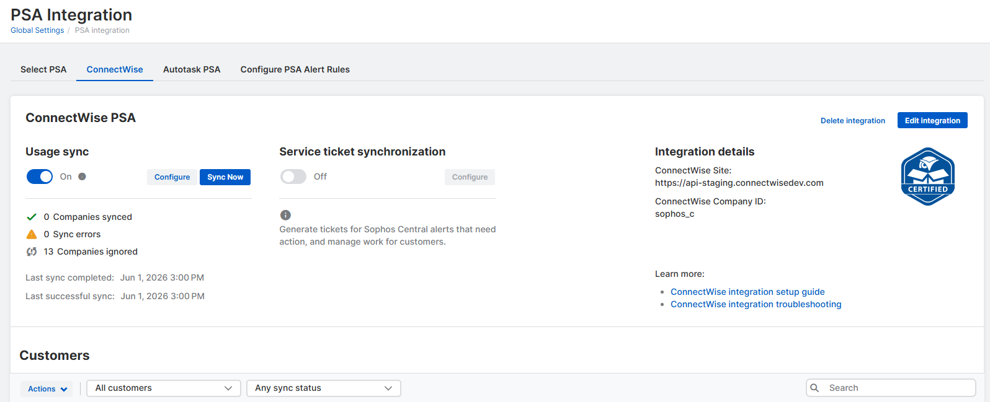Open the Autotask PSA tab
Screen dimensions: 990x402
pos(192,69)
